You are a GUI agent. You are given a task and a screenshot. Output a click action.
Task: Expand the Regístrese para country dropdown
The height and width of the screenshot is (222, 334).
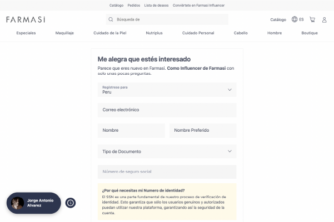coord(230,90)
